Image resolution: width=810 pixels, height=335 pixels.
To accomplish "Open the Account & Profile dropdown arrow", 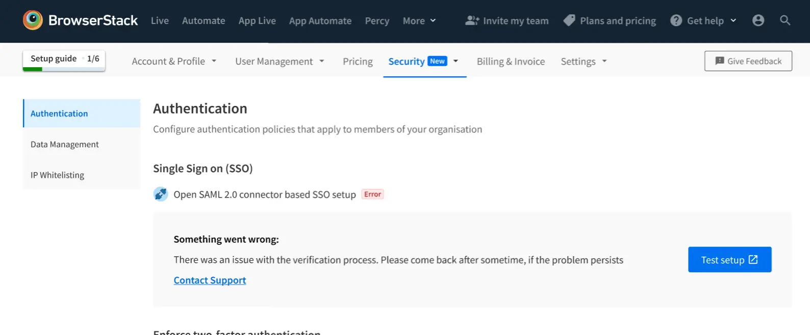I will pos(214,61).
